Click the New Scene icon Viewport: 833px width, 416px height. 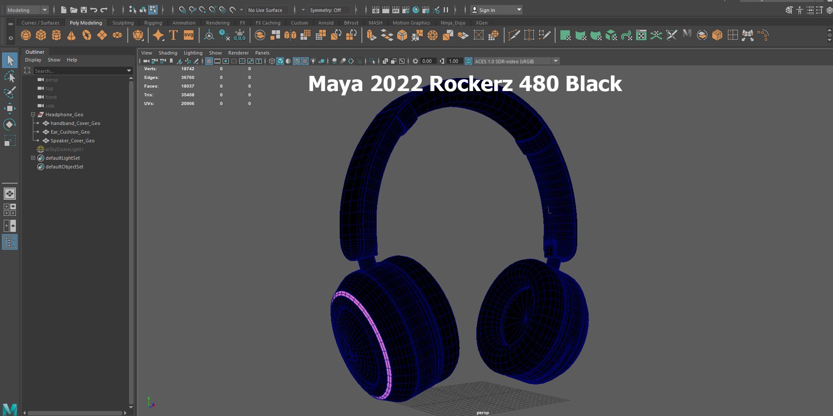point(64,10)
